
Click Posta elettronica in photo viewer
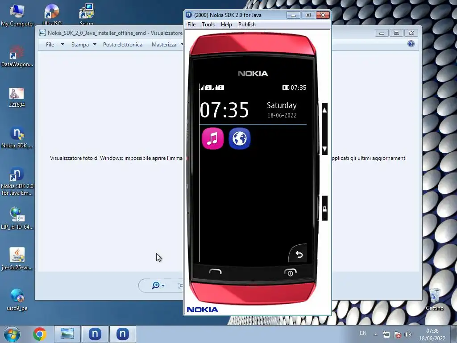click(123, 45)
